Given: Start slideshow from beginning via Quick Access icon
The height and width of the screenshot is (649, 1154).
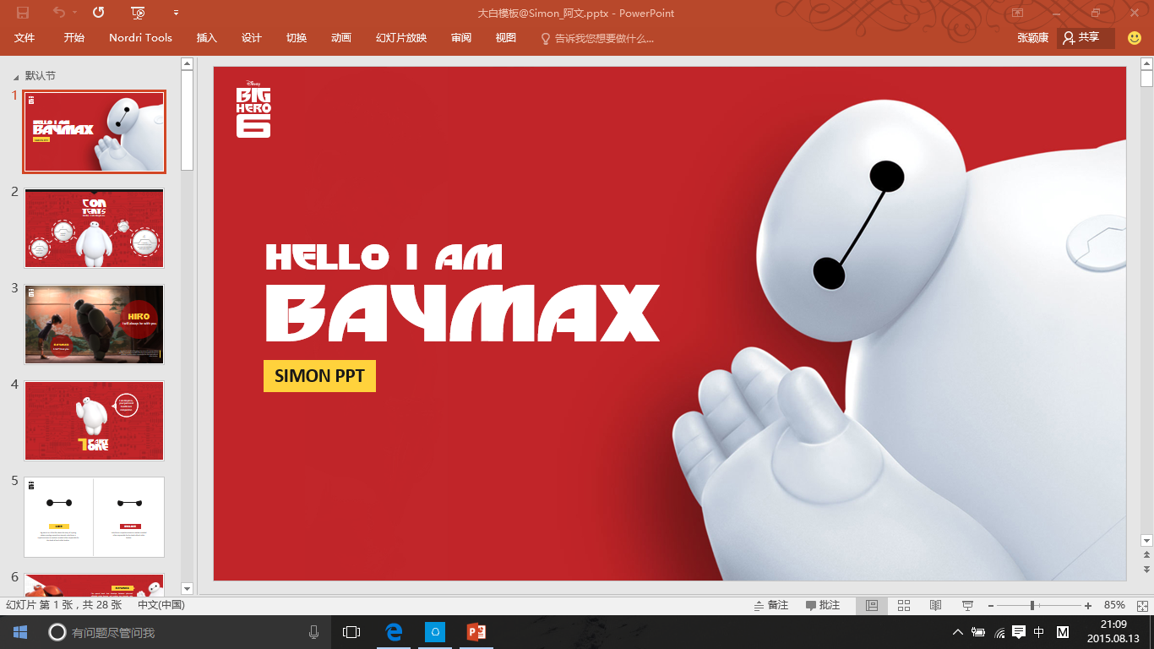Looking at the screenshot, I should [x=139, y=13].
